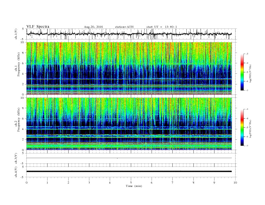265x205 pixels.
Task: Click the "station=ATH" header label
Action: coord(124,27)
